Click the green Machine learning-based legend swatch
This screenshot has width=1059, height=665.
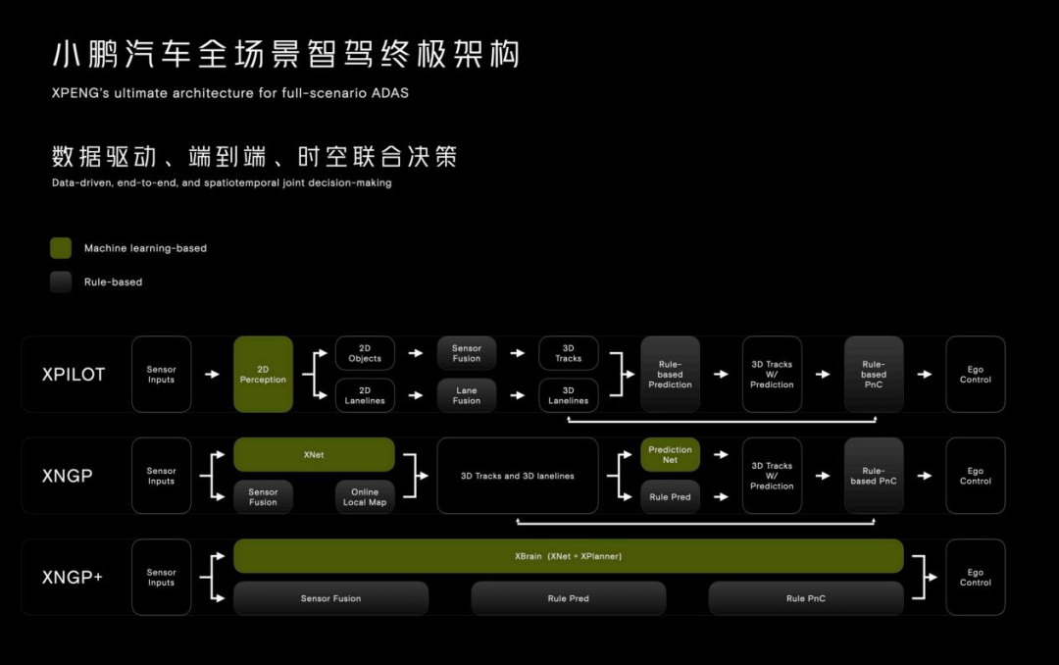(x=61, y=248)
